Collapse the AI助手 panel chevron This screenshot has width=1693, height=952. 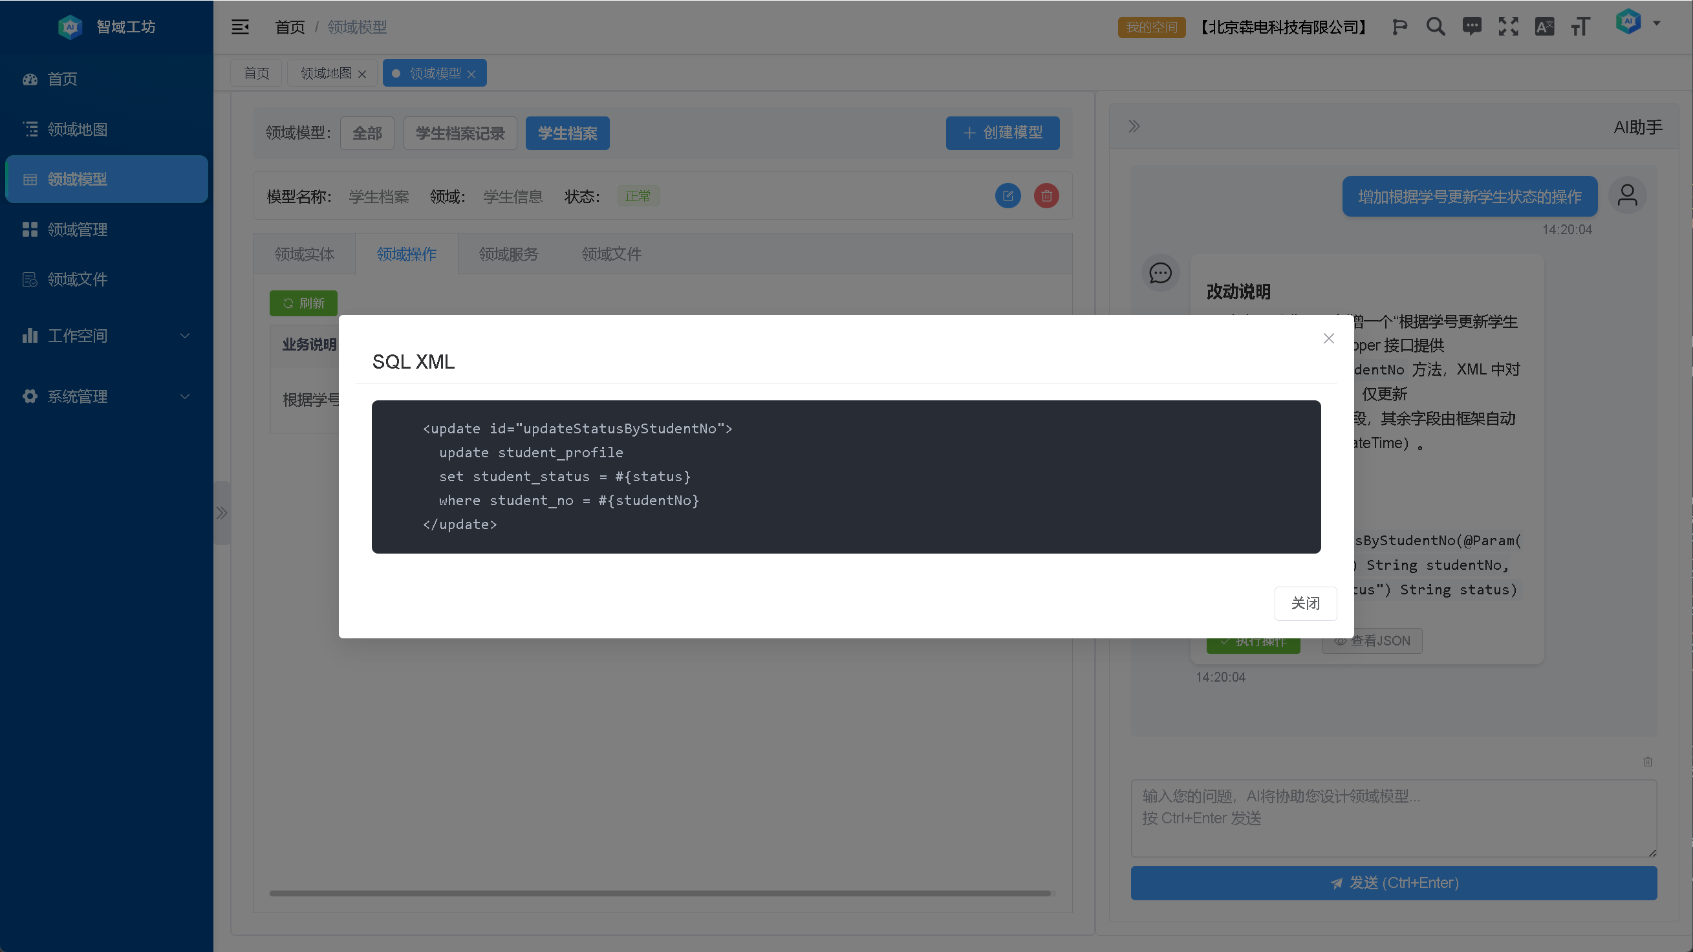click(1134, 126)
